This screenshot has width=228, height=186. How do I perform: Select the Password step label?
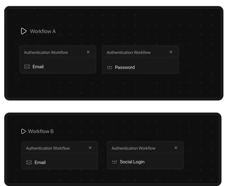tap(125, 67)
